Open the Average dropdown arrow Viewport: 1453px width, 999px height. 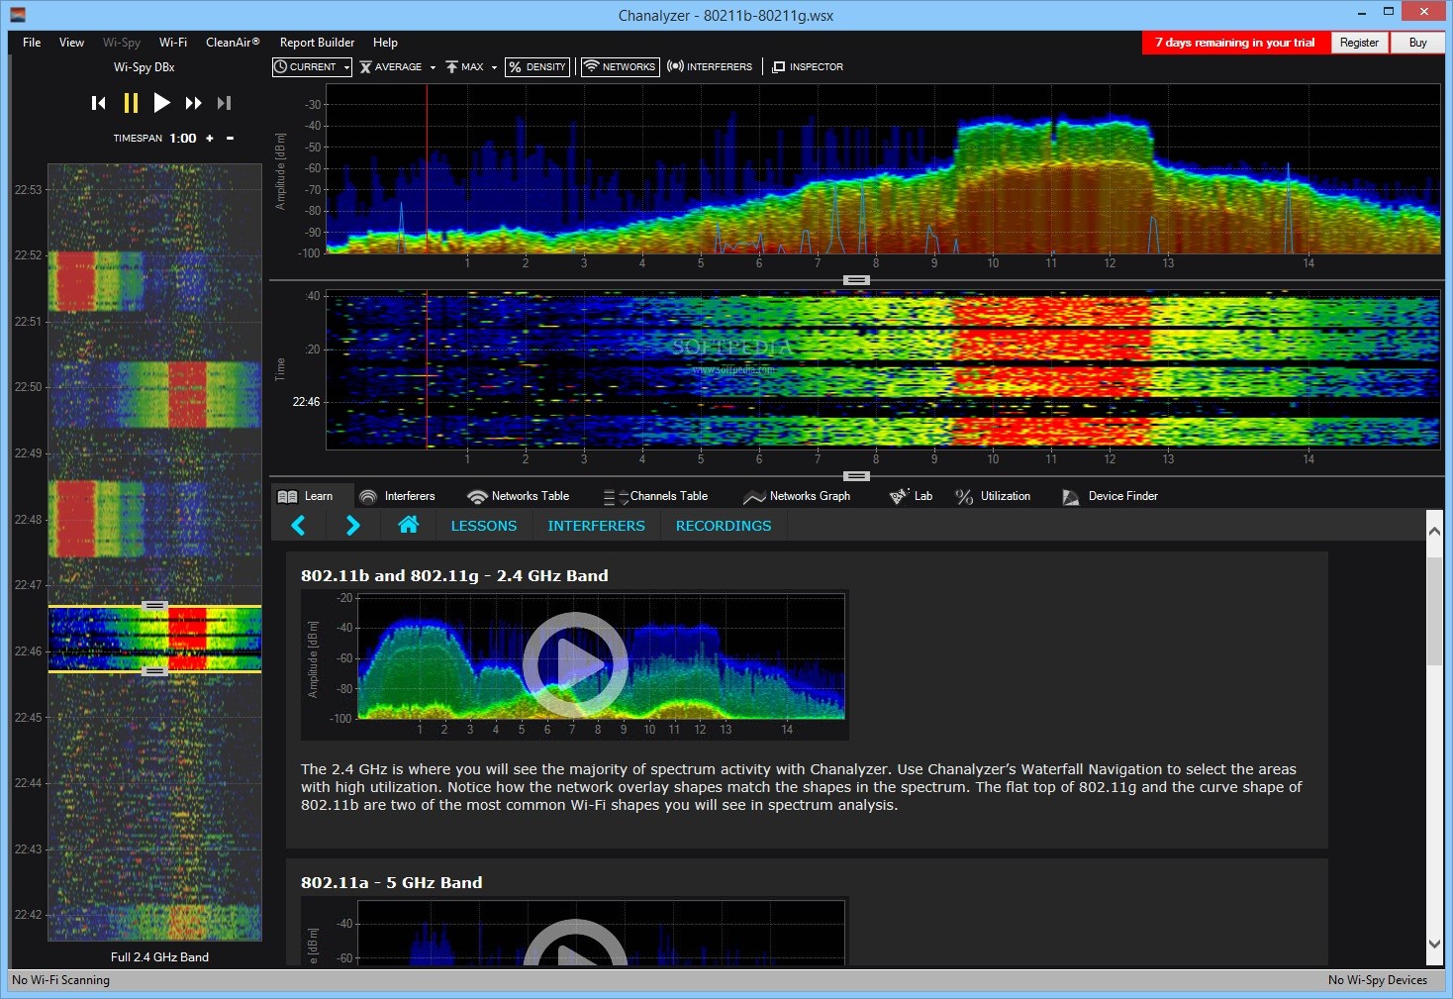[x=433, y=68]
